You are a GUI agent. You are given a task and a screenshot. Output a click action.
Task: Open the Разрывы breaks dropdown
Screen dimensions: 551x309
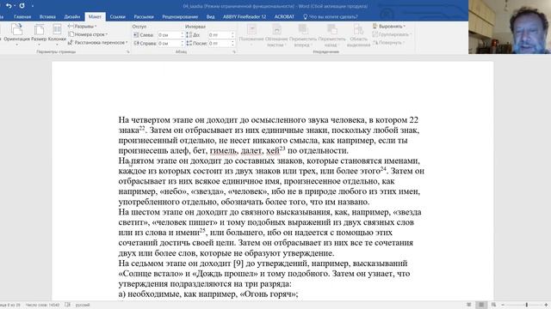pos(83,27)
